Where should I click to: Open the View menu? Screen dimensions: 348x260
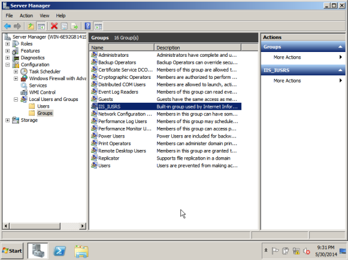[x=44, y=16]
